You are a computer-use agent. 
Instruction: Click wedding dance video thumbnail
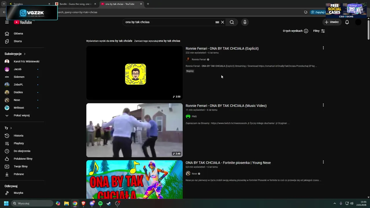pos(134,130)
